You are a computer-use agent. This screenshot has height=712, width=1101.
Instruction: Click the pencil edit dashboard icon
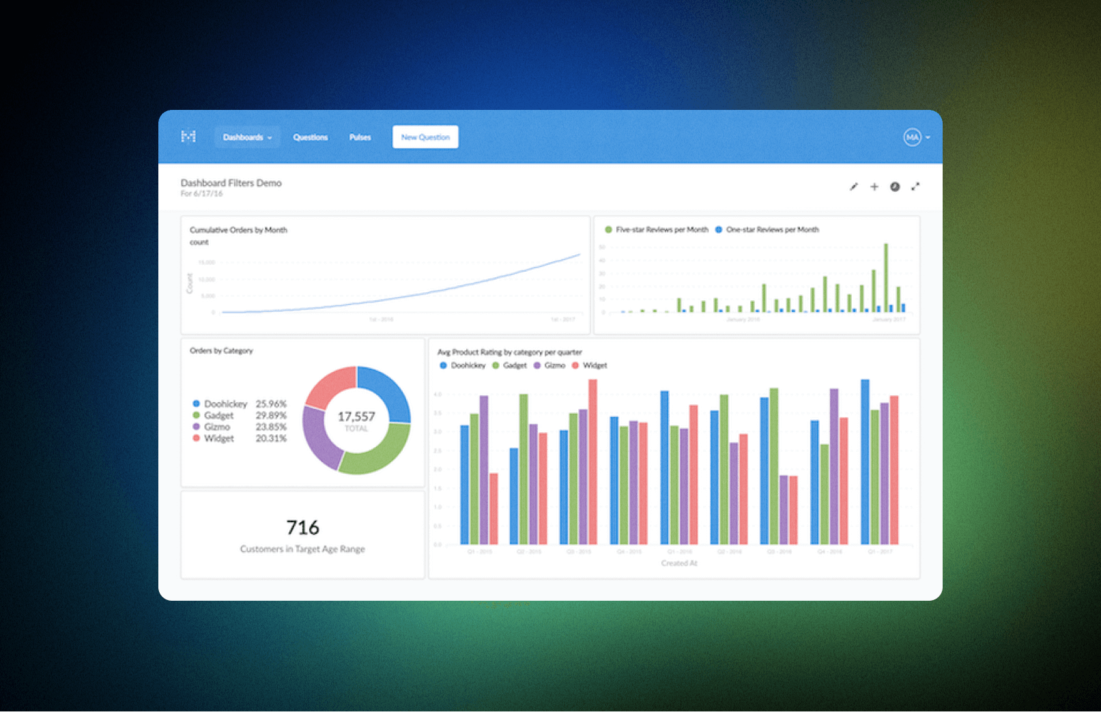click(x=853, y=186)
